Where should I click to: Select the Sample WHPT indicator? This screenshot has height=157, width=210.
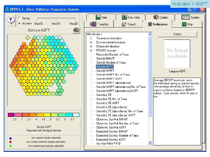pos(105,71)
